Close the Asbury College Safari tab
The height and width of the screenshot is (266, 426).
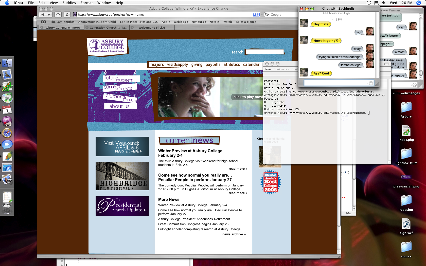tap(42, 27)
